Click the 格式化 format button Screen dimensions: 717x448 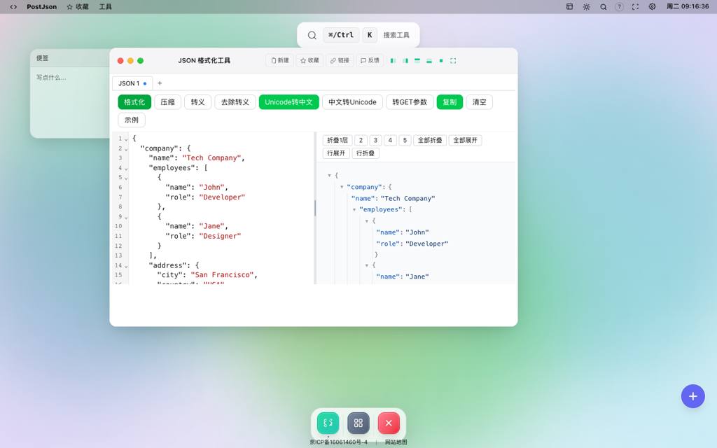click(x=134, y=102)
